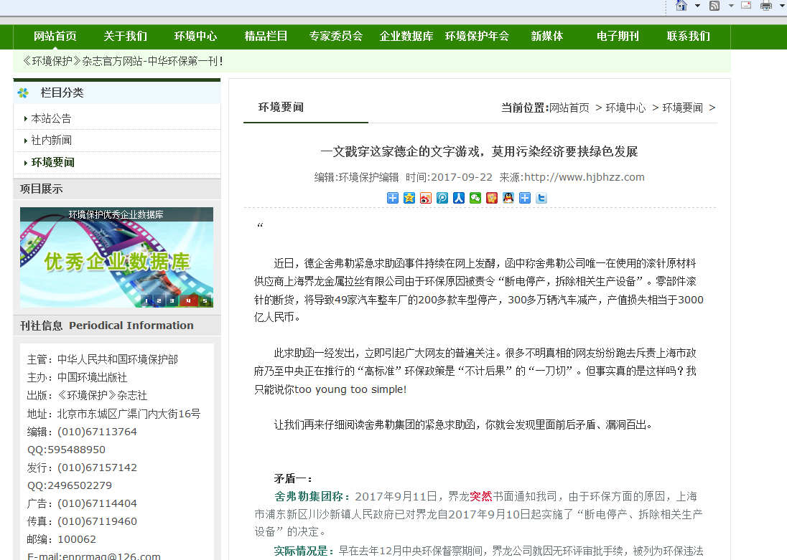Click the Twitter share icon
Viewport: 787px width, 560px height.
(x=541, y=198)
